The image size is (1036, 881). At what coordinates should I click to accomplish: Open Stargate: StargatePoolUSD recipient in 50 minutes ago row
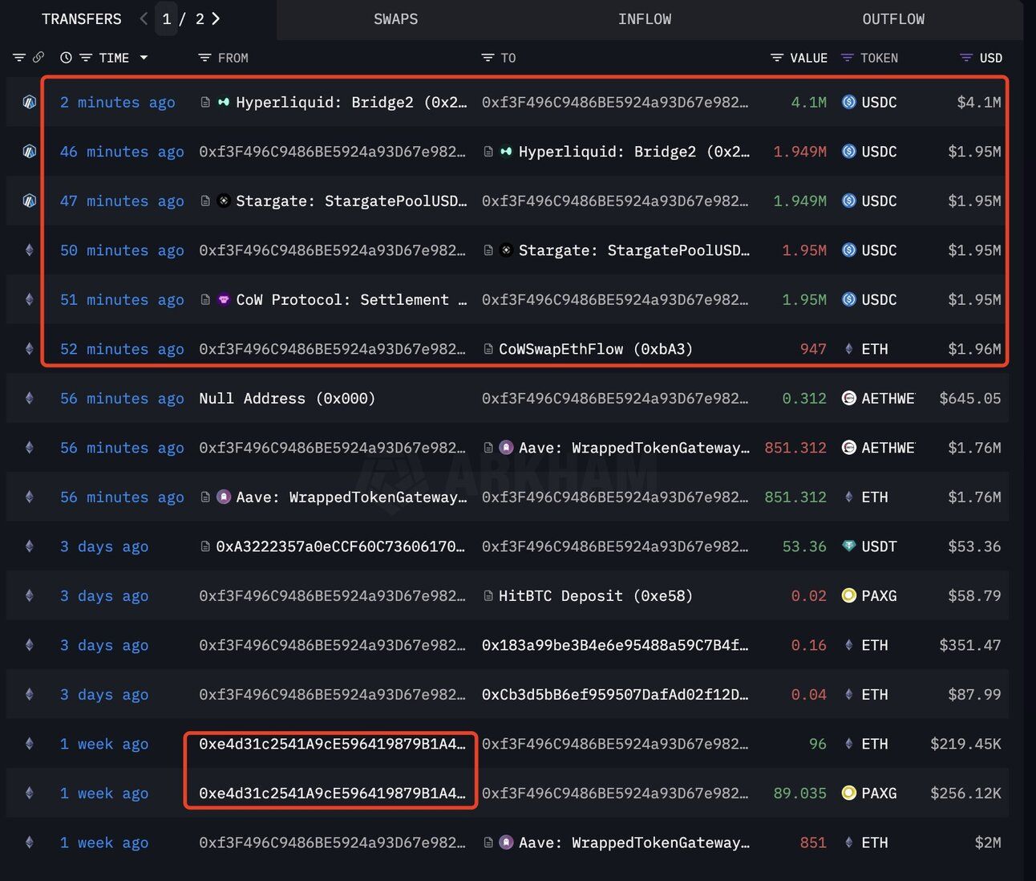point(634,250)
